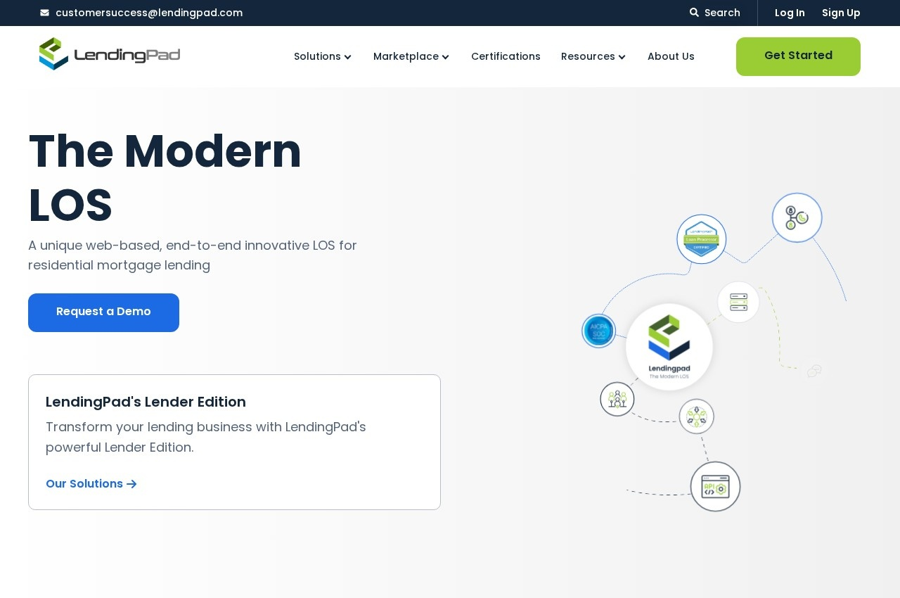This screenshot has width=900, height=598.
Task: Navigate to About Us
Action: (671, 56)
